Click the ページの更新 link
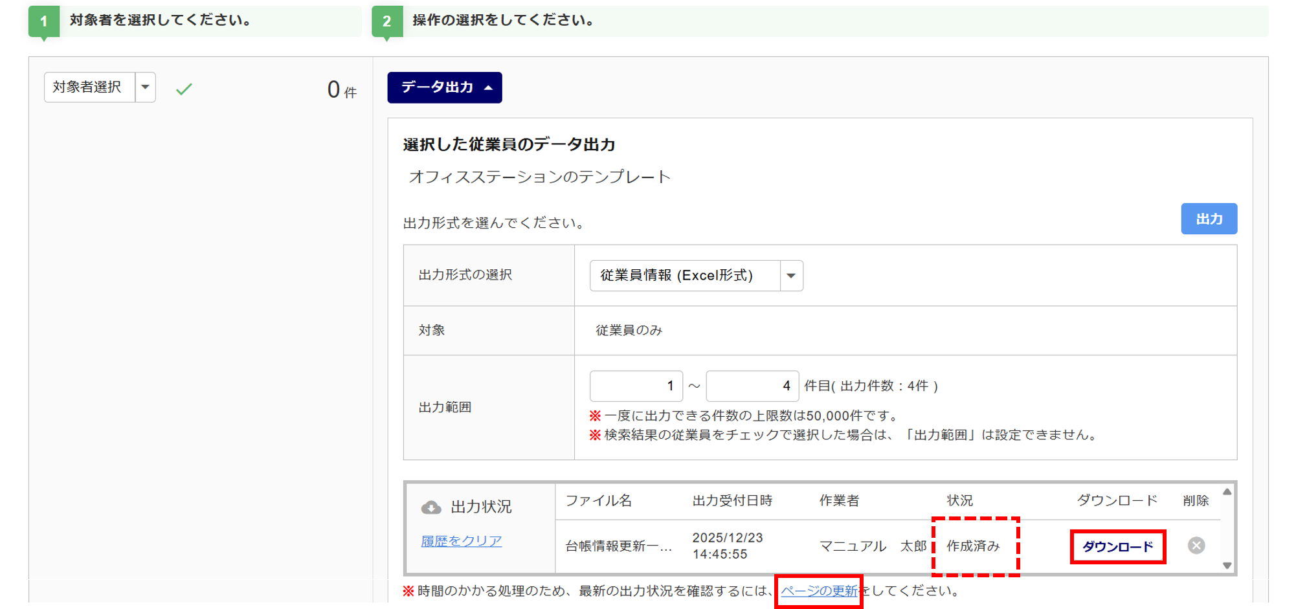1296x609 pixels. 819,591
